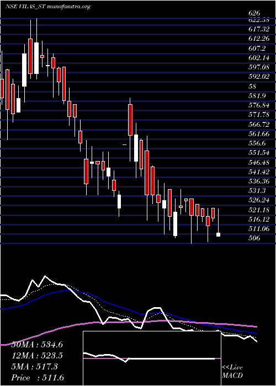Select the 546.48 price axis label

click(259, 162)
